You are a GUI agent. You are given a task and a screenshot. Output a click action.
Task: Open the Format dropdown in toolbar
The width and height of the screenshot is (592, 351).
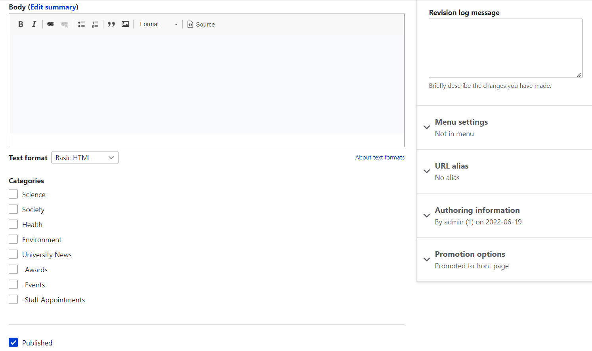click(159, 24)
